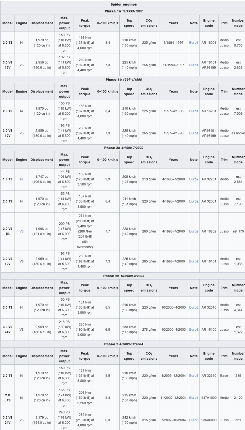Image resolution: width=245 pixels, height=430 pixels.
Task: Click the '228 km/h' top speed cell
Action: point(129,231)
